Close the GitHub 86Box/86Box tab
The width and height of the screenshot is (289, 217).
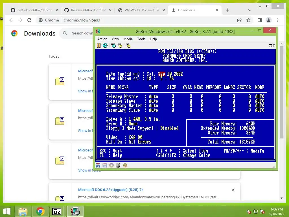[57, 10]
